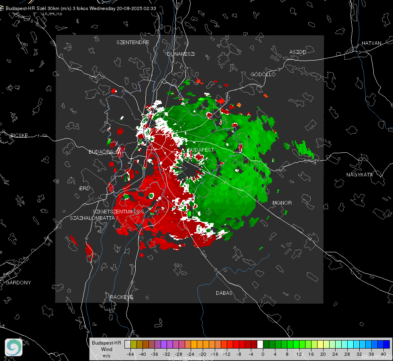Image resolution: width=393 pixels, height=361 pixels.
Task: Click the NAGYKŐRÖS label at the bottom right
Action: (377, 357)
